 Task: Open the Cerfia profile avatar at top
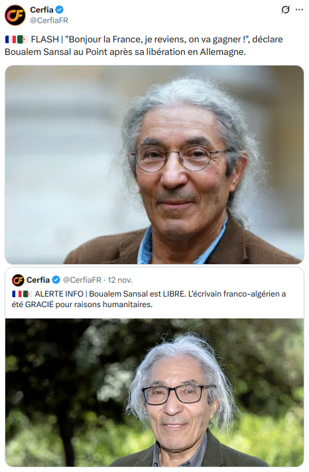pos(15,15)
